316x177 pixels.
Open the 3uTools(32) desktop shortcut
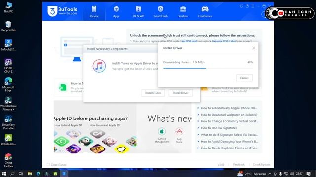[8, 45]
